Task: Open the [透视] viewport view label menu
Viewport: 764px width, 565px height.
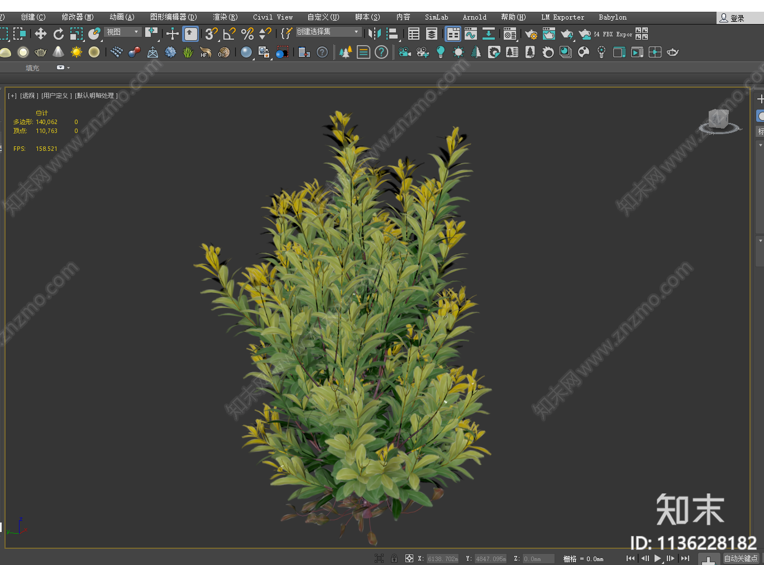Action: (x=29, y=96)
